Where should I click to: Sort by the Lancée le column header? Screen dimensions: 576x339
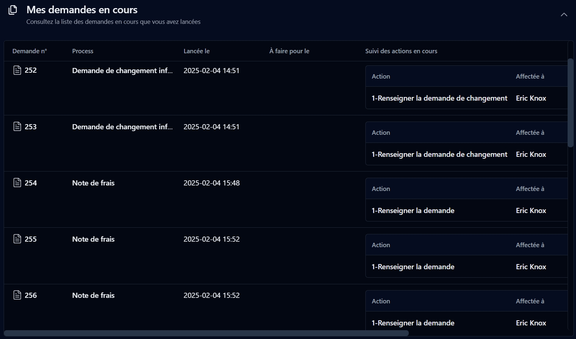[196, 51]
